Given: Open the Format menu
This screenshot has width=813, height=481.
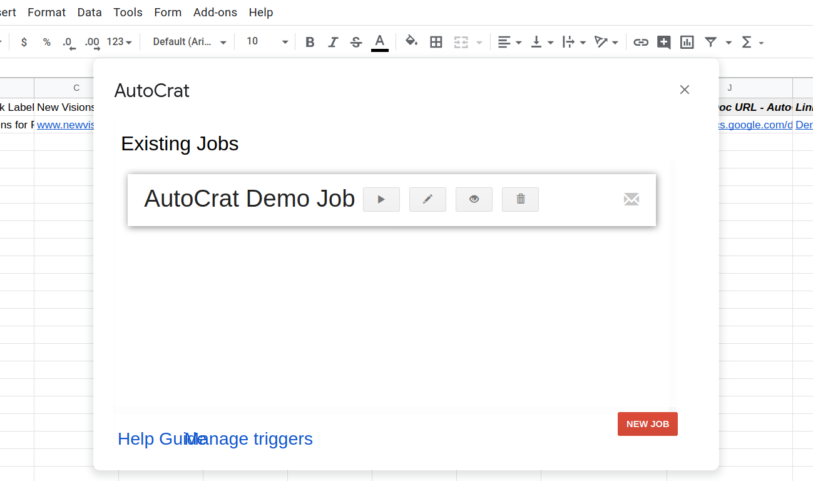Looking at the screenshot, I should pyautogui.click(x=47, y=13).
